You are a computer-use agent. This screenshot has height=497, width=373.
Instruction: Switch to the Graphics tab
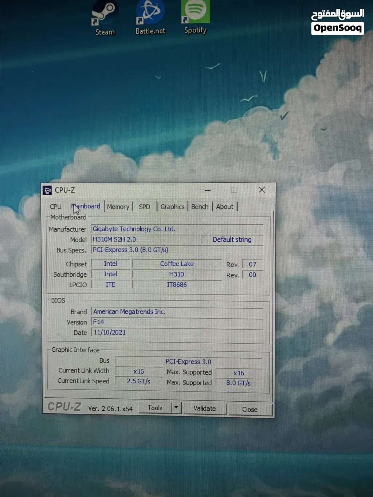click(x=172, y=206)
